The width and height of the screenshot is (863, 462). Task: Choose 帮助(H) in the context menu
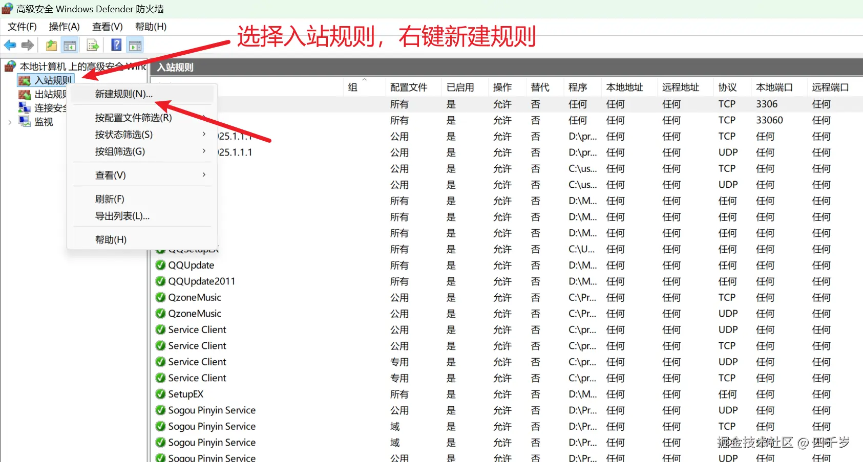point(142,239)
